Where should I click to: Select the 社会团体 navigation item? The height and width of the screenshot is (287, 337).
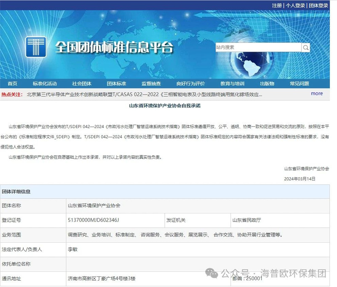(x=82, y=83)
